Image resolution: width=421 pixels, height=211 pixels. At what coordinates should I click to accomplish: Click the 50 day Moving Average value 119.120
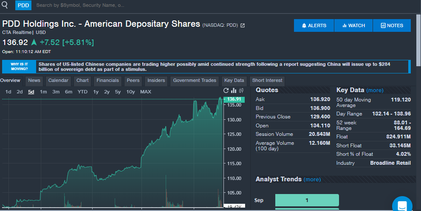[401, 100]
